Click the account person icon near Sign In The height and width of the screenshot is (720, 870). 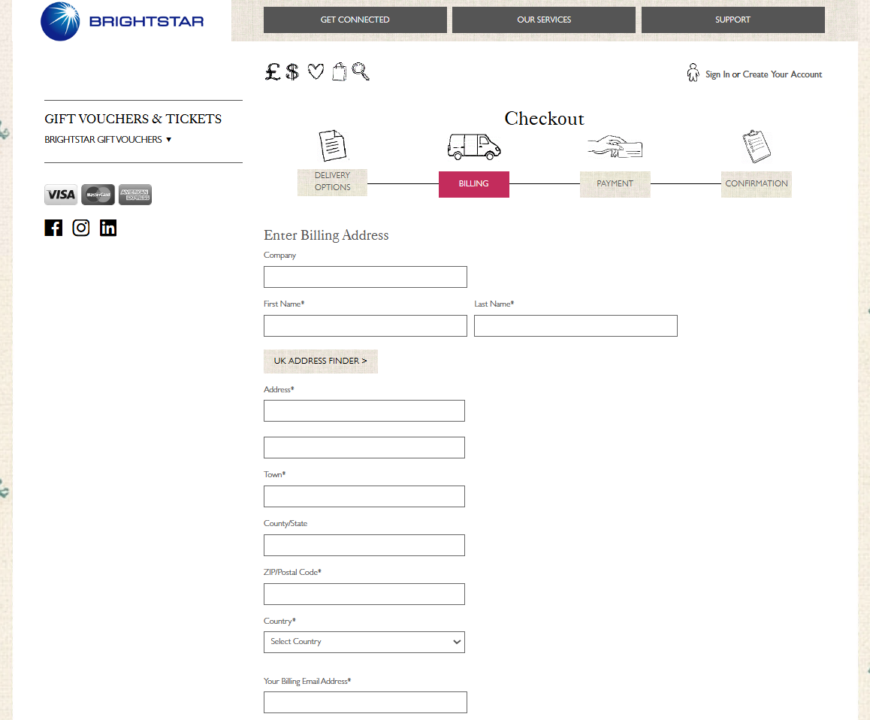click(693, 72)
